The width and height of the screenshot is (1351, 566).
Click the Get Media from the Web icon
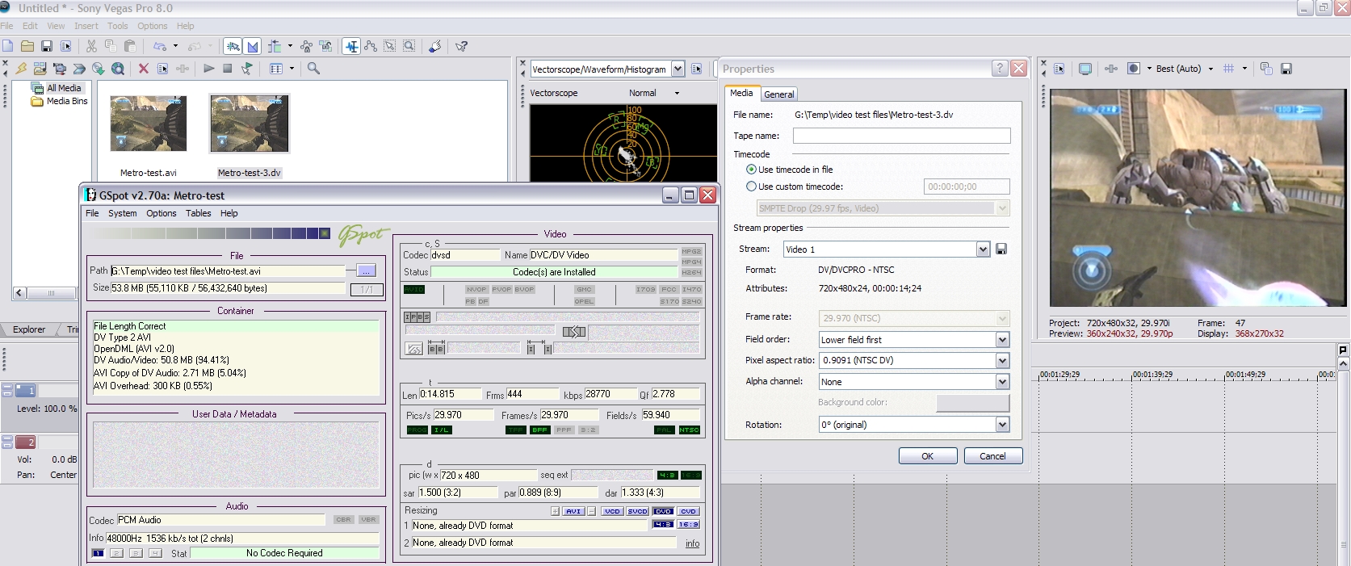click(x=118, y=69)
